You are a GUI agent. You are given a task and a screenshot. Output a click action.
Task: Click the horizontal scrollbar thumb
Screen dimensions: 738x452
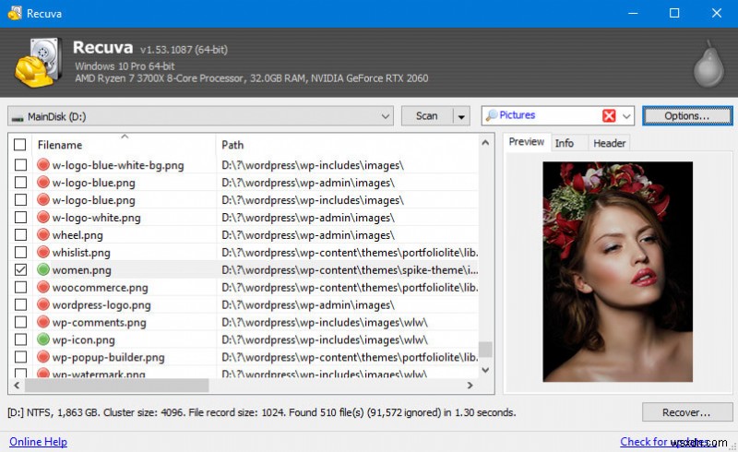coord(117,386)
